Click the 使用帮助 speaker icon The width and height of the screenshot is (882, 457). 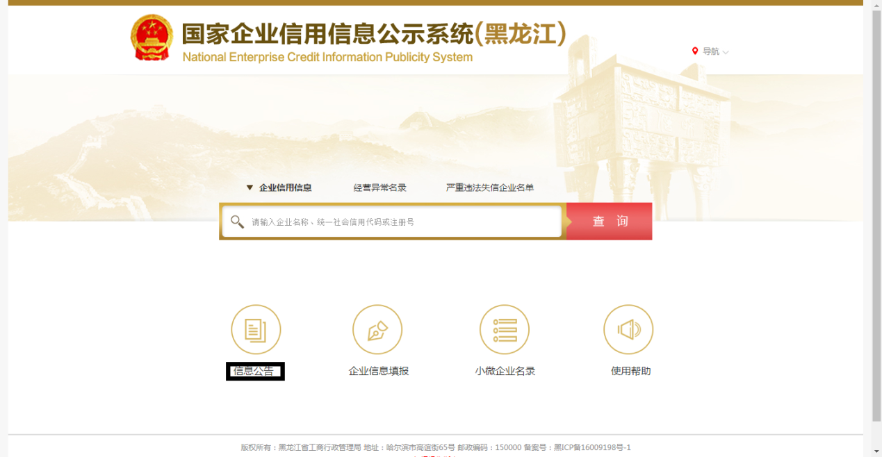(x=628, y=329)
